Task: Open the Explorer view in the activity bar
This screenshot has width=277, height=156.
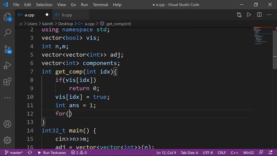Action: coord(7,17)
